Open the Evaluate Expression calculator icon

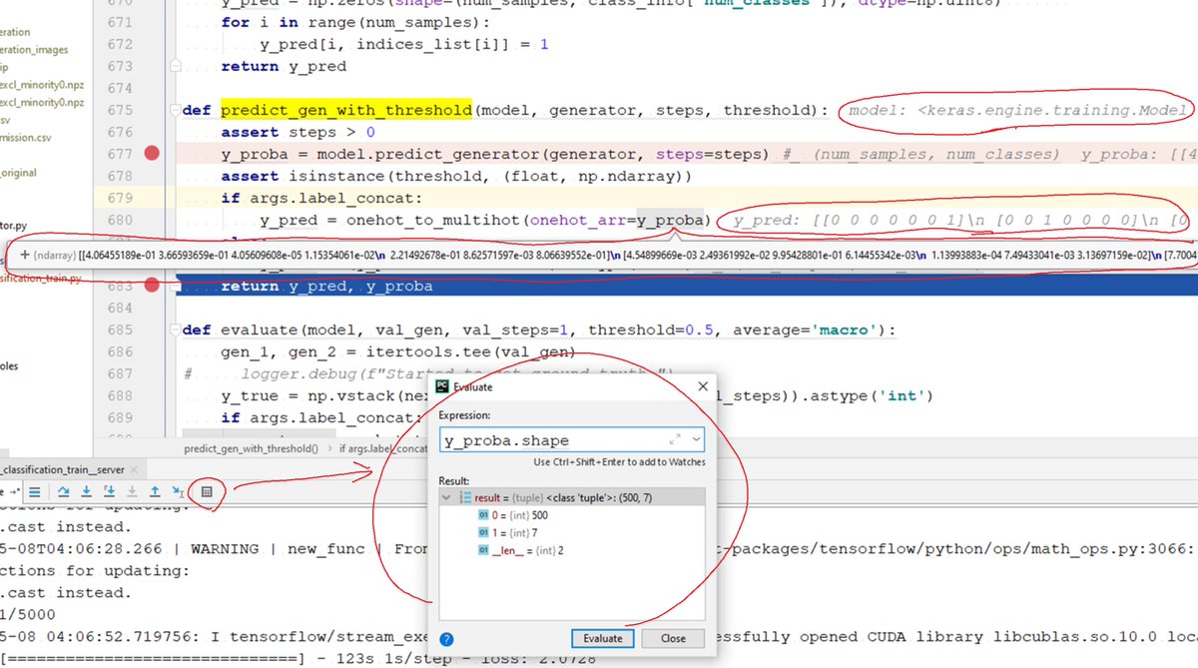pos(208,493)
